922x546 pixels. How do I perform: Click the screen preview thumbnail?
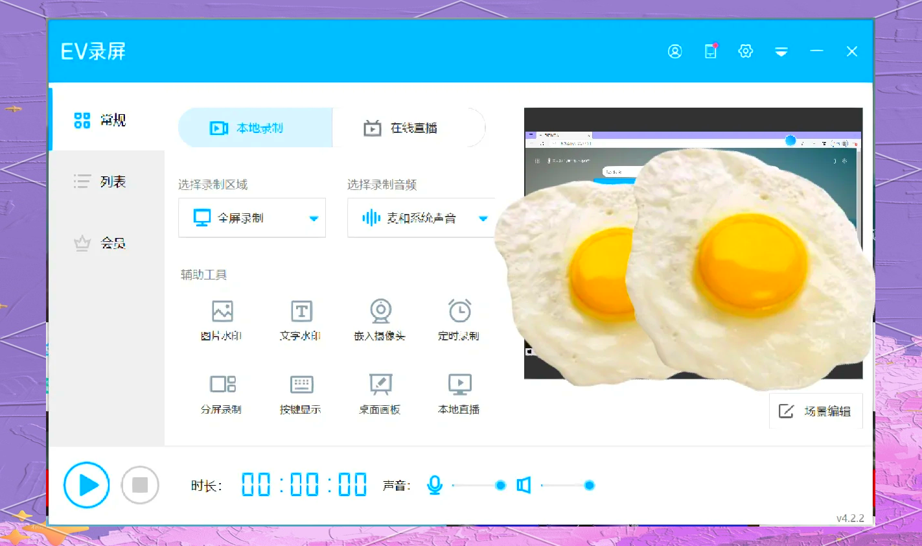693,243
